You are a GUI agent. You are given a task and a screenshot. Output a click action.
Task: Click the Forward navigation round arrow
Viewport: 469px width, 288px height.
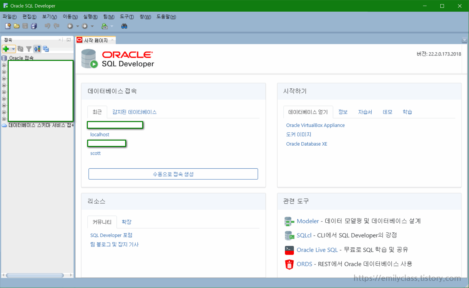[85, 26]
